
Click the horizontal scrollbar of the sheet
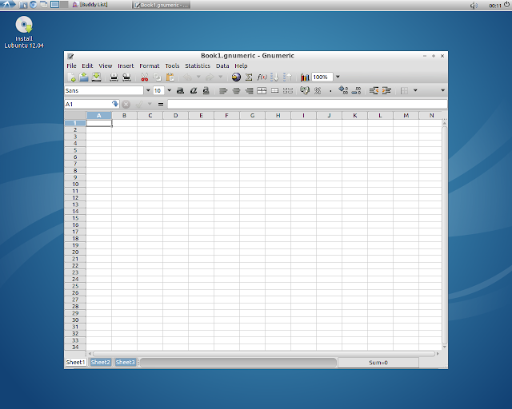(263, 354)
